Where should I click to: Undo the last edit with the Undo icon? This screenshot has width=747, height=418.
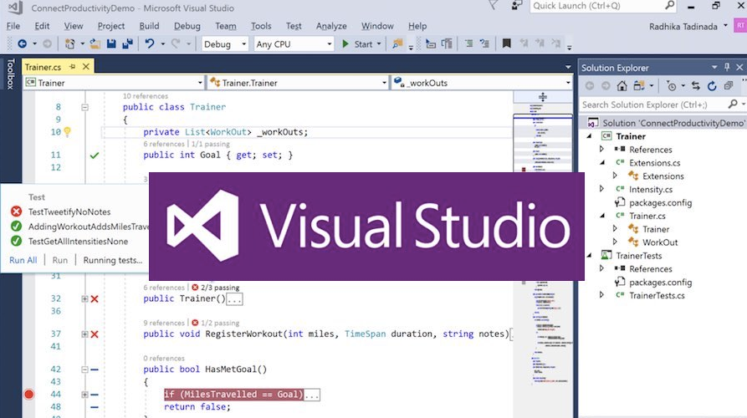click(150, 43)
